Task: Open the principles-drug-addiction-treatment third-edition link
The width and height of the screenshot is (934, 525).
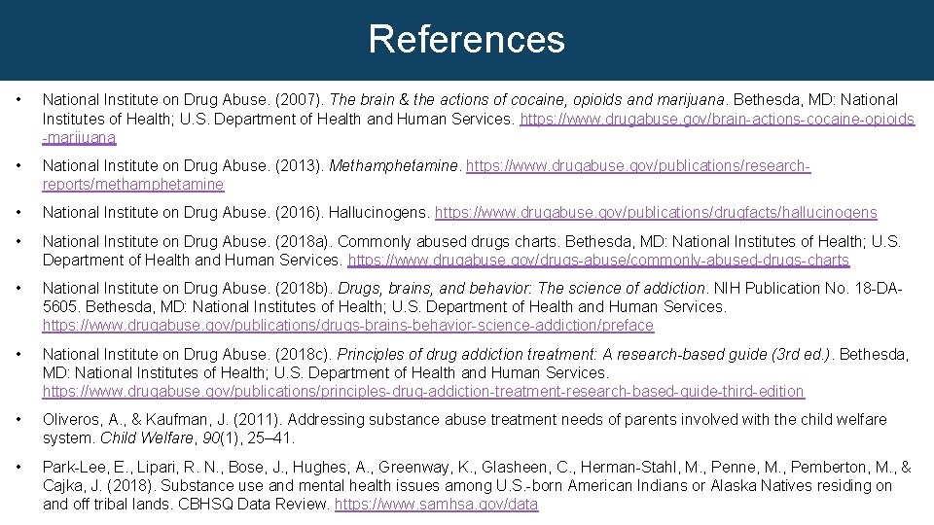Action: coord(423,392)
